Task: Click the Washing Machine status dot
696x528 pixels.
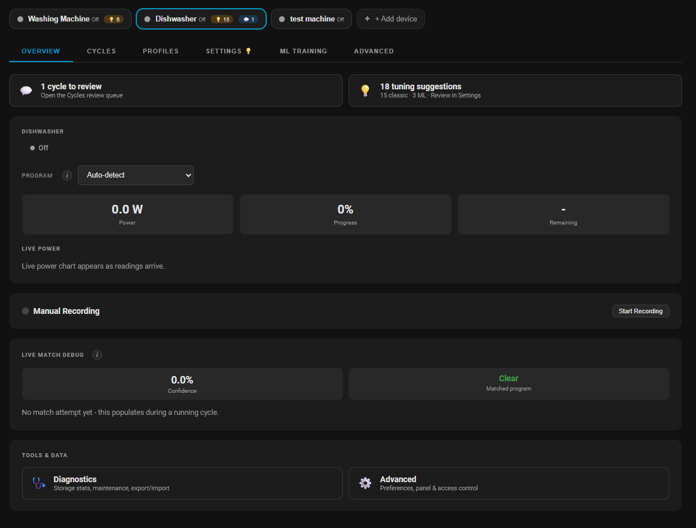Action: click(20, 19)
